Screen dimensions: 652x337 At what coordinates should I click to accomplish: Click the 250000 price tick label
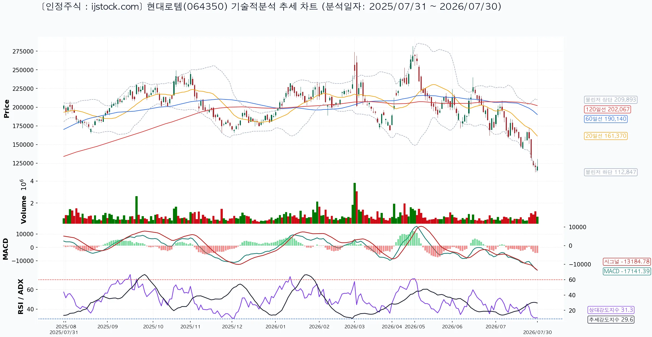(23, 70)
